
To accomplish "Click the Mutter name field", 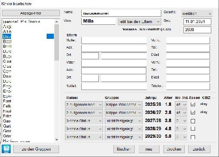I will click(114, 41).
